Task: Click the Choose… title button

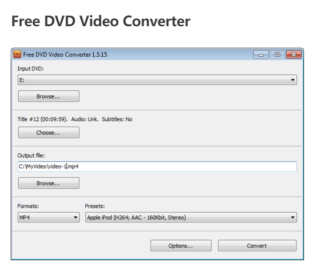Action: click(x=49, y=132)
